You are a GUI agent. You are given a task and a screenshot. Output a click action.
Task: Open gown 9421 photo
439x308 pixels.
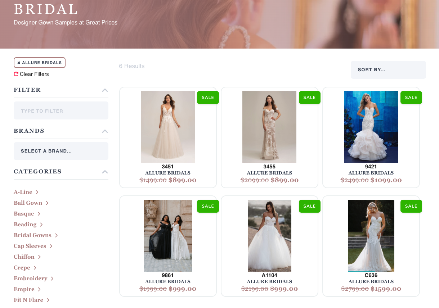click(371, 127)
